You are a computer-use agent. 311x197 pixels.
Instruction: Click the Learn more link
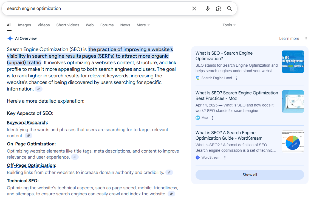pyautogui.click(x=289, y=39)
